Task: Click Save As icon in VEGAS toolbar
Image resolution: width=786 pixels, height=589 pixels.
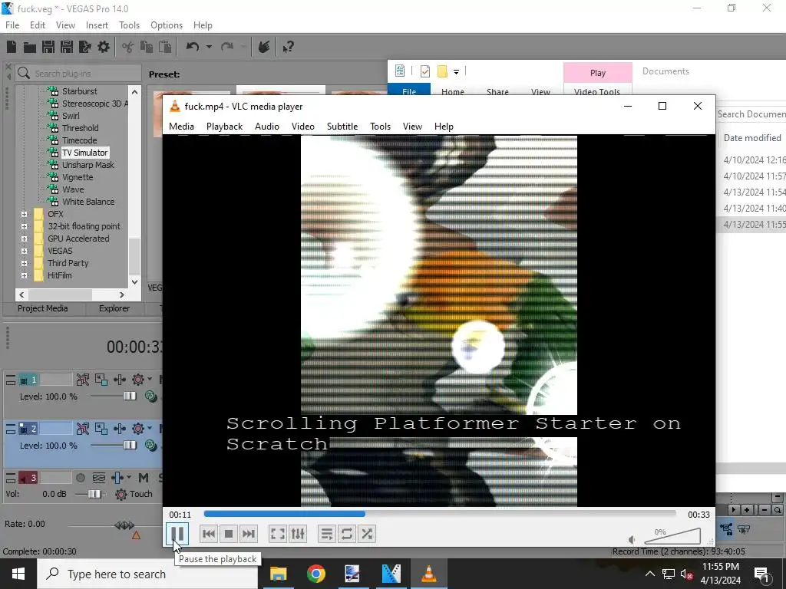Action: [67, 47]
